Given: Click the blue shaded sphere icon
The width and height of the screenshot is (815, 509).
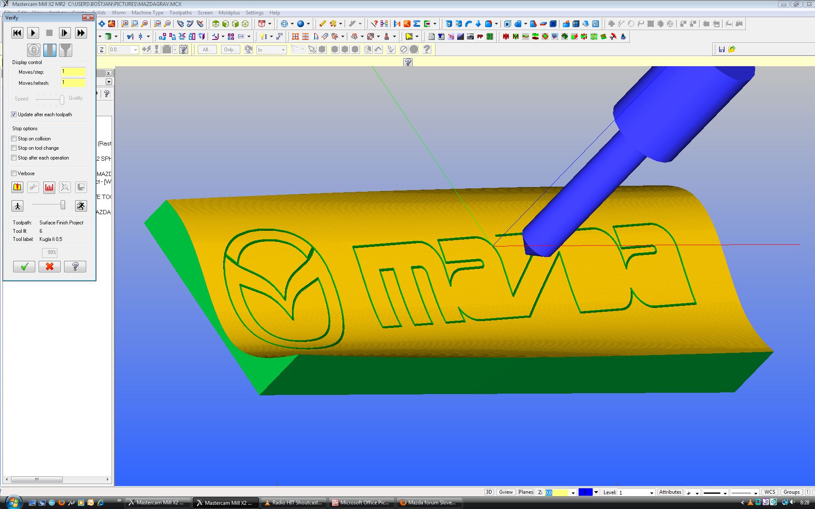Looking at the screenshot, I should 301,24.
